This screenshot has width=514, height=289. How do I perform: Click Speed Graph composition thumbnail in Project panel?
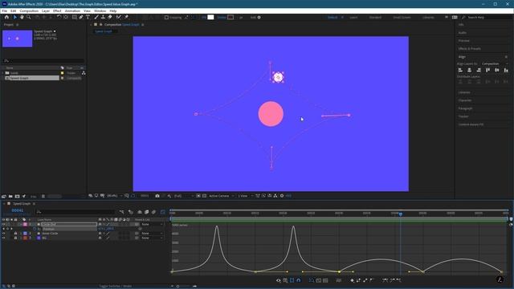[18, 39]
